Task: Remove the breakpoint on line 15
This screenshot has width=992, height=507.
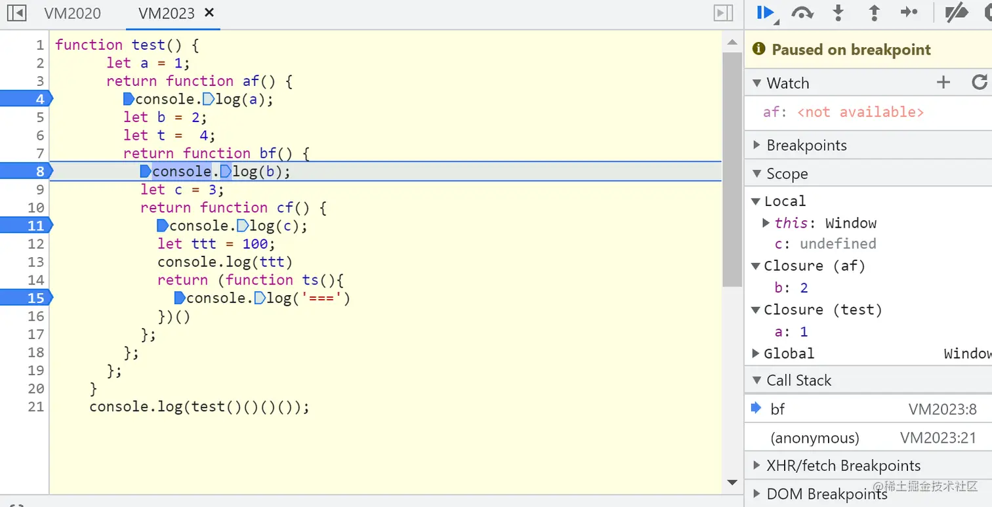Action: click(25, 298)
